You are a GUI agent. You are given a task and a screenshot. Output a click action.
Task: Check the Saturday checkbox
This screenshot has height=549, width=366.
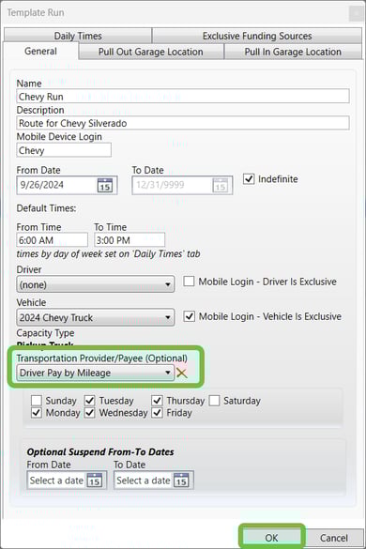pyautogui.click(x=214, y=400)
